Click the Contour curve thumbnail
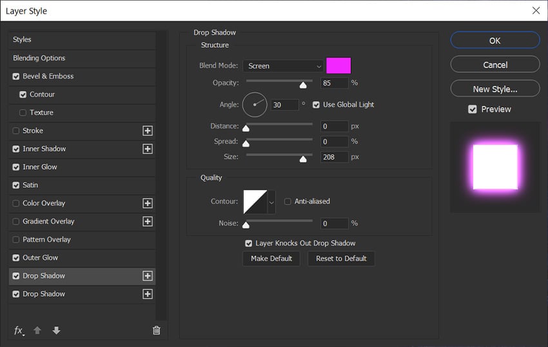 tap(255, 202)
